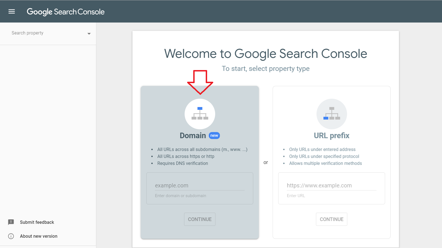The height and width of the screenshot is (248, 442).
Task: Click the Submit feedback speech bubble icon
Action: coord(11,222)
